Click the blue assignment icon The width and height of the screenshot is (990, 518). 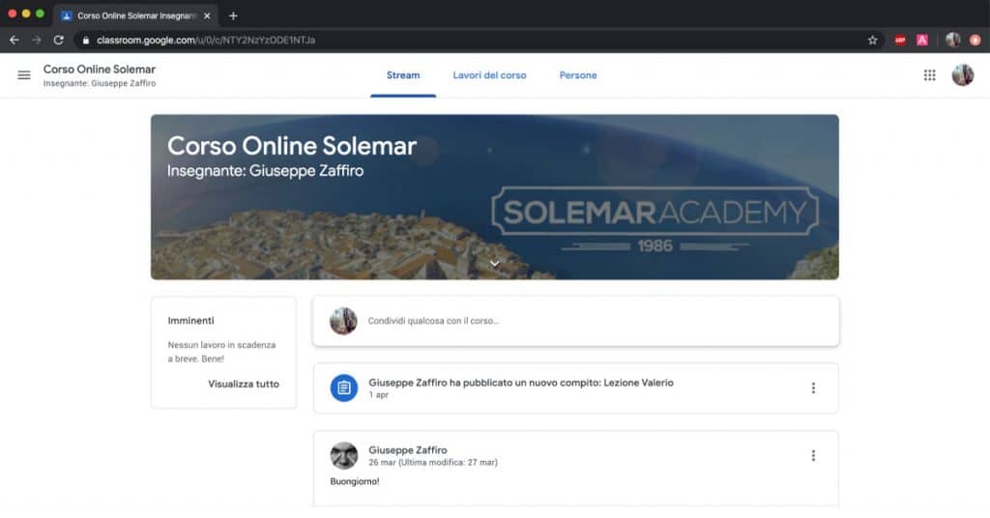344,388
